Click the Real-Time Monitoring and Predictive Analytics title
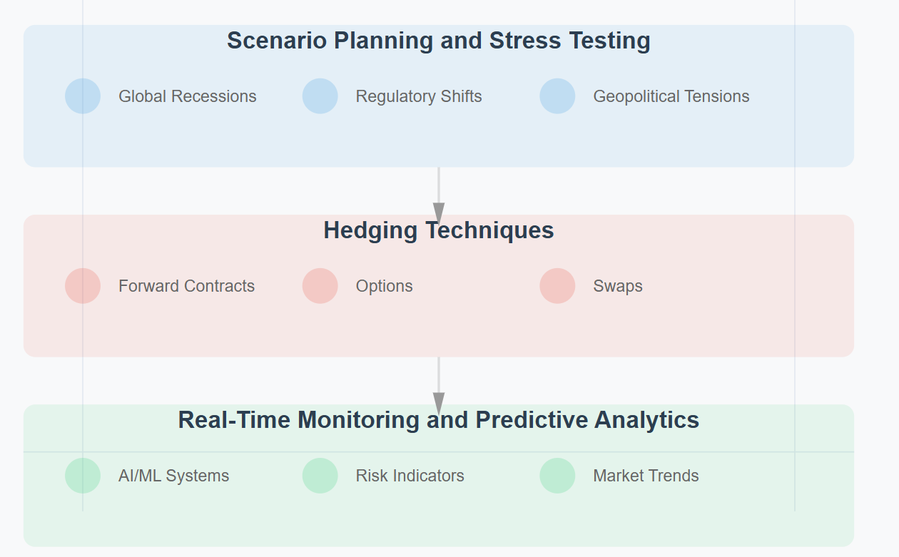This screenshot has height=557, width=899. [x=438, y=420]
